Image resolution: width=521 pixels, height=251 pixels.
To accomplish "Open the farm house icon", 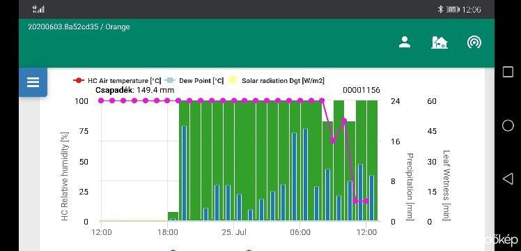I will (x=440, y=43).
